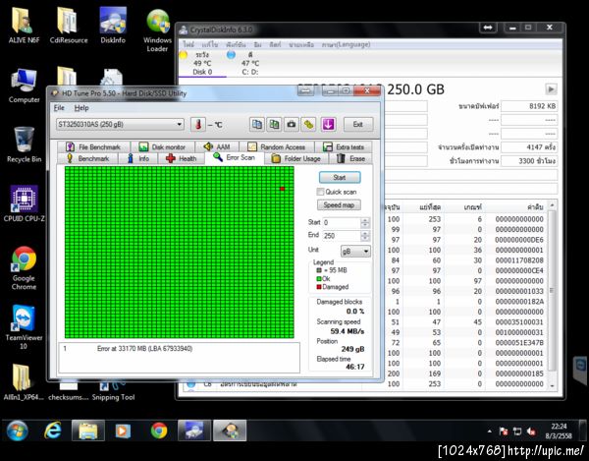Switch to the Info tab
Image resolution: width=589 pixels, height=461 pixels.
tap(137, 158)
